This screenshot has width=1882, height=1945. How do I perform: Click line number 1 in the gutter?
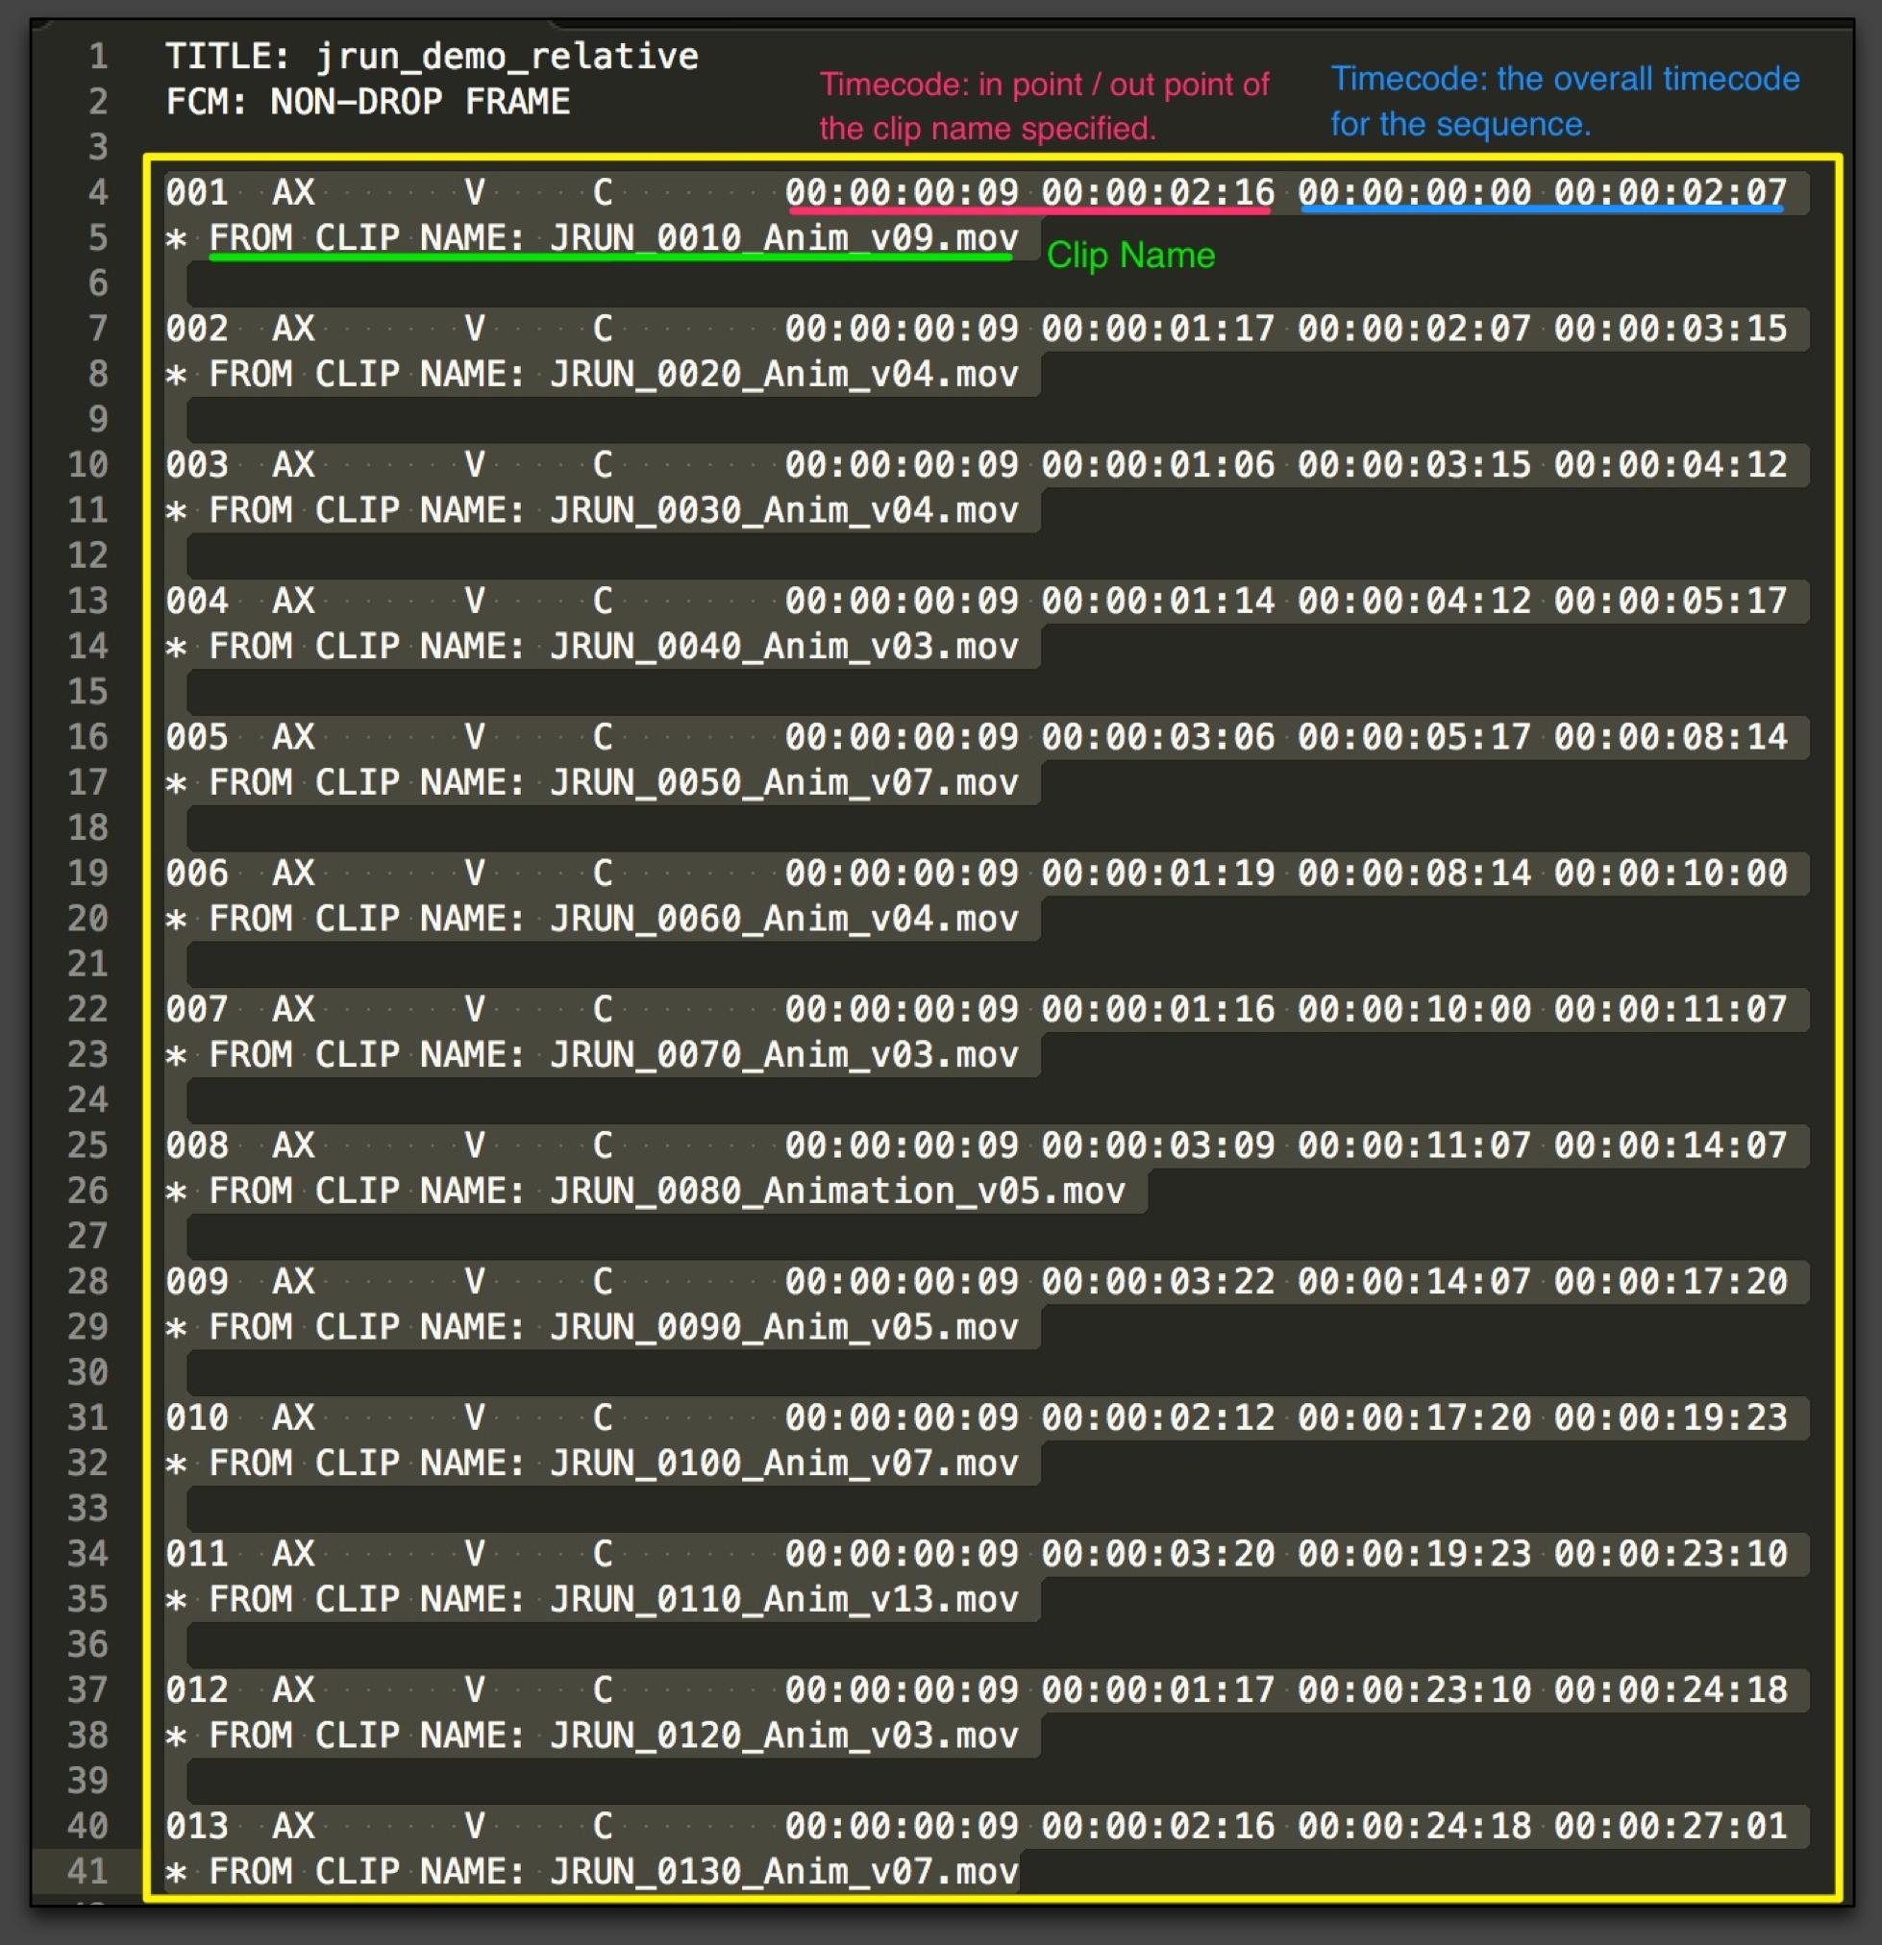pos(97,57)
